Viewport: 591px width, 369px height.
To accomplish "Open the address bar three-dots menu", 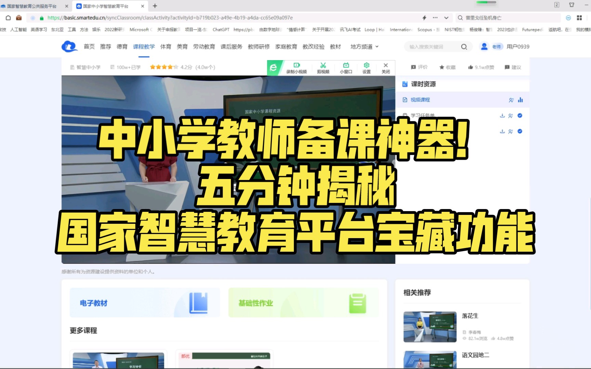I will [435, 18].
